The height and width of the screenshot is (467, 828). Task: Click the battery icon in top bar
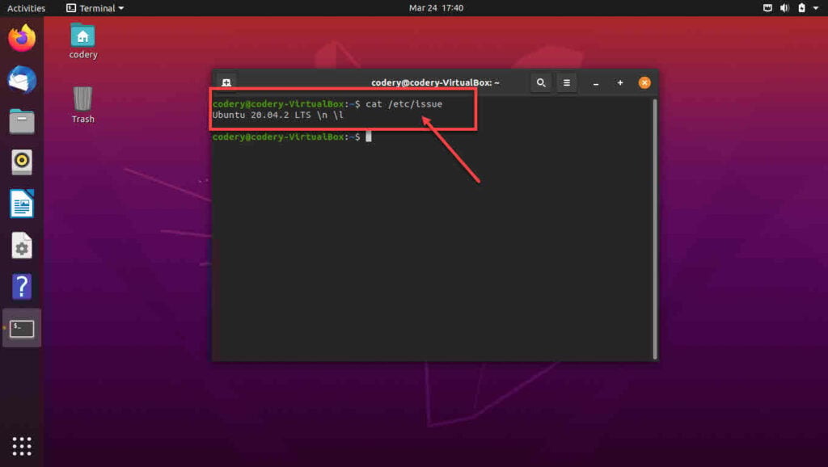[x=801, y=8]
